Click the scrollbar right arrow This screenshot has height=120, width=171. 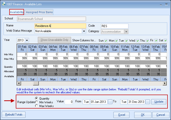point(165,83)
